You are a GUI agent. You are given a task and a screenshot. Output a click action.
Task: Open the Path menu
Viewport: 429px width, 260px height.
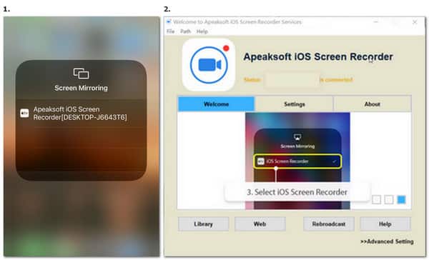(185, 31)
